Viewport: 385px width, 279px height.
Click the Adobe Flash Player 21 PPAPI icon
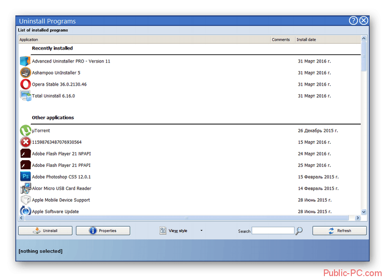26,165
